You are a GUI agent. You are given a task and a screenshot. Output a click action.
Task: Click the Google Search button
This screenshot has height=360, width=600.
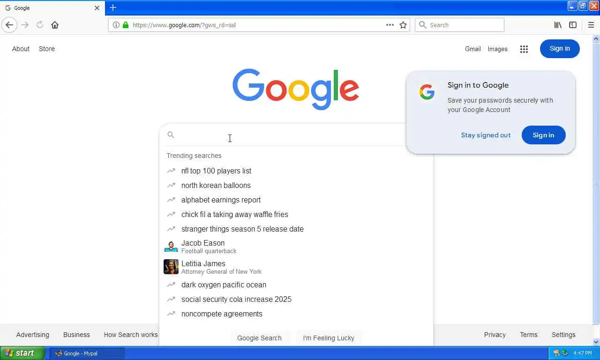(x=259, y=338)
